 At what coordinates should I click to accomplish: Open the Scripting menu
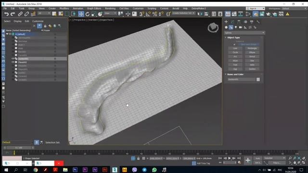(152, 9)
